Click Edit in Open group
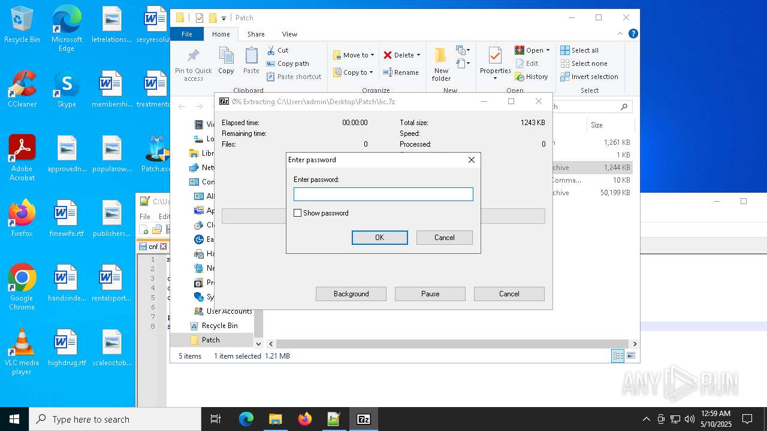The image size is (767, 431). tap(527, 63)
